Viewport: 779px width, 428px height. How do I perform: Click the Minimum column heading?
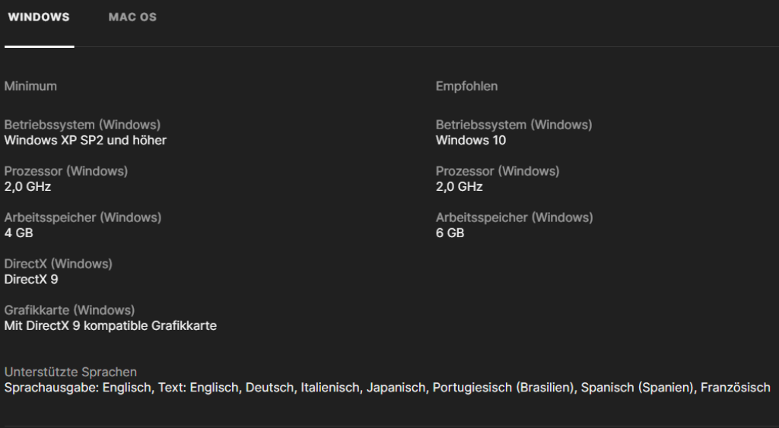30,86
